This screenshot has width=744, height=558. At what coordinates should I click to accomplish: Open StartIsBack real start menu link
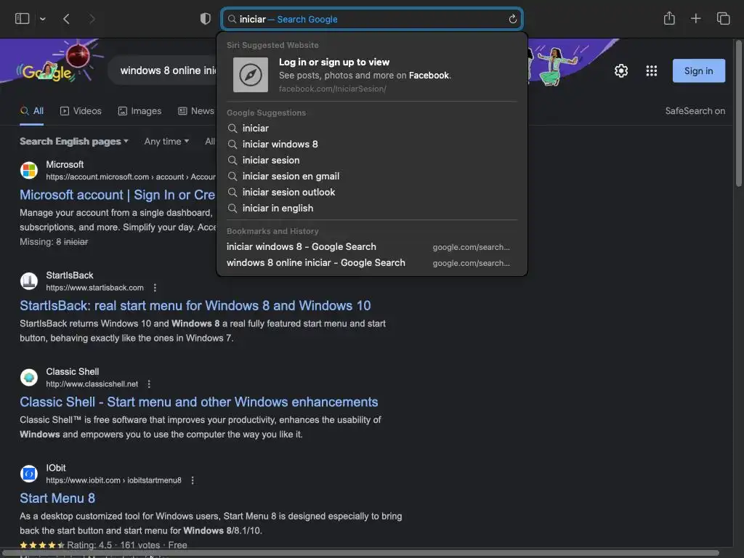(x=195, y=306)
